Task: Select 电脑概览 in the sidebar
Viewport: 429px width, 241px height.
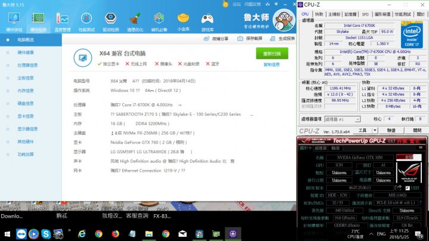Action: coord(31,40)
